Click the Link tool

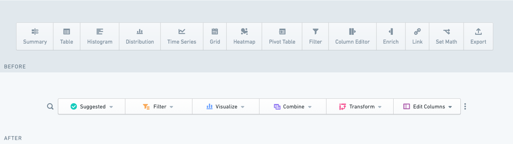click(x=417, y=36)
